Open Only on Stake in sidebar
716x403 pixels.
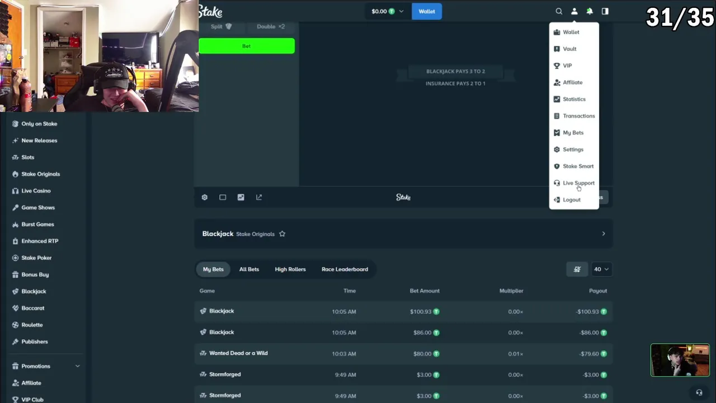(39, 124)
